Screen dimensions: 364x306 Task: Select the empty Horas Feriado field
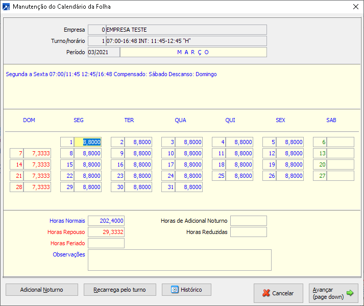click(x=106, y=243)
